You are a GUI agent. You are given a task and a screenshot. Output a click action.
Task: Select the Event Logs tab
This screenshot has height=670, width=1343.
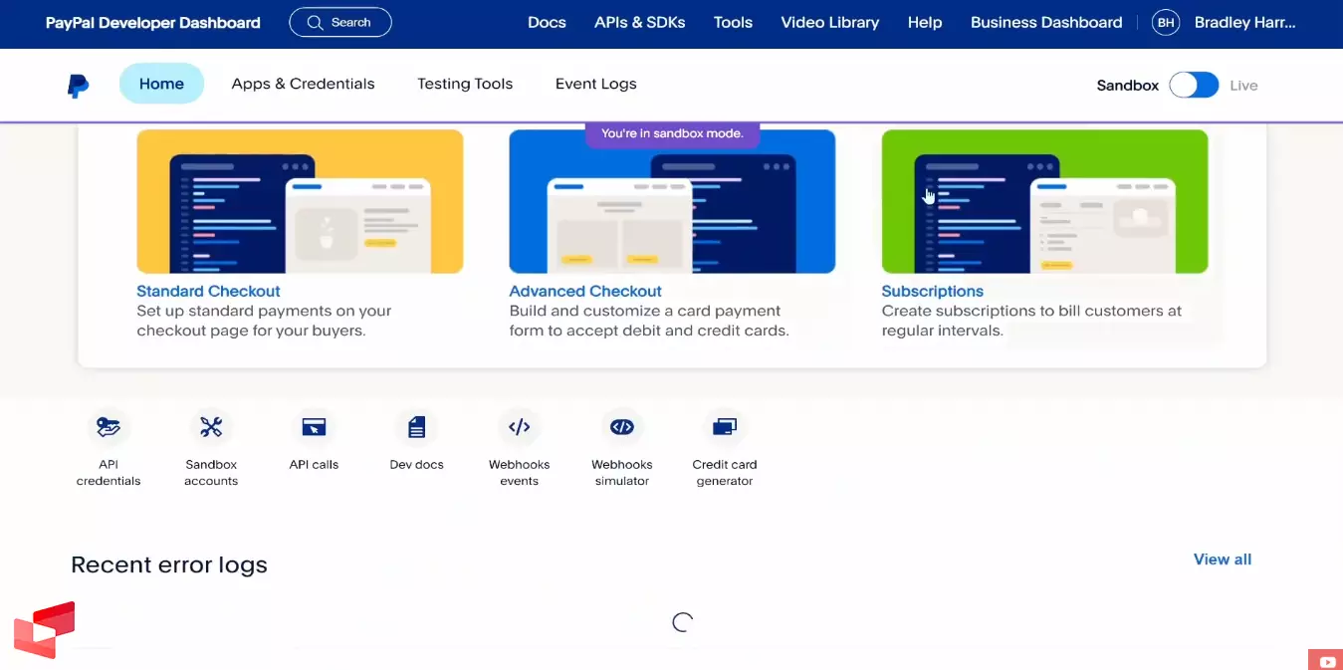coord(595,84)
